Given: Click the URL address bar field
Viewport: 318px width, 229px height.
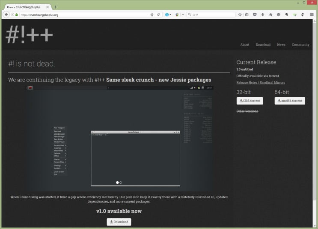Looking at the screenshot, I should [86, 14].
